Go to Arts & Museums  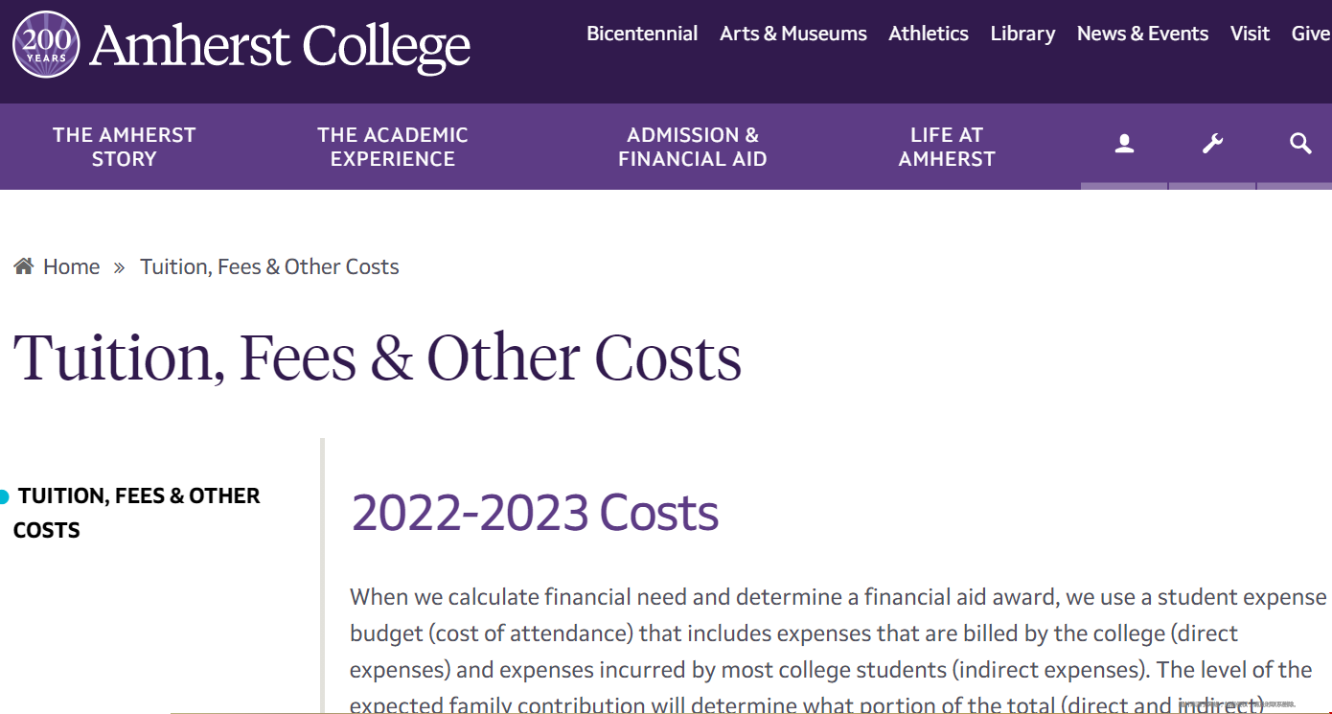point(793,34)
